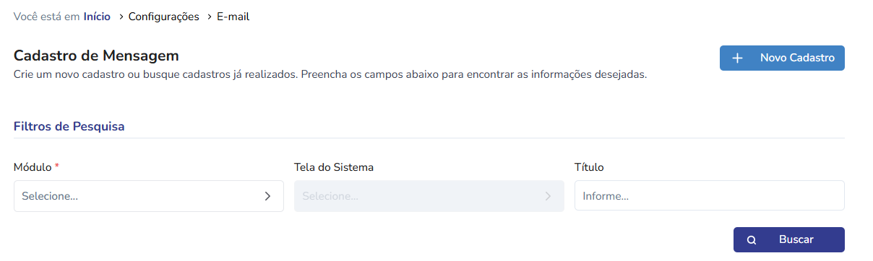873x261 pixels.
Task: Run the search with Buscar button
Action: click(x=789, y=240)
